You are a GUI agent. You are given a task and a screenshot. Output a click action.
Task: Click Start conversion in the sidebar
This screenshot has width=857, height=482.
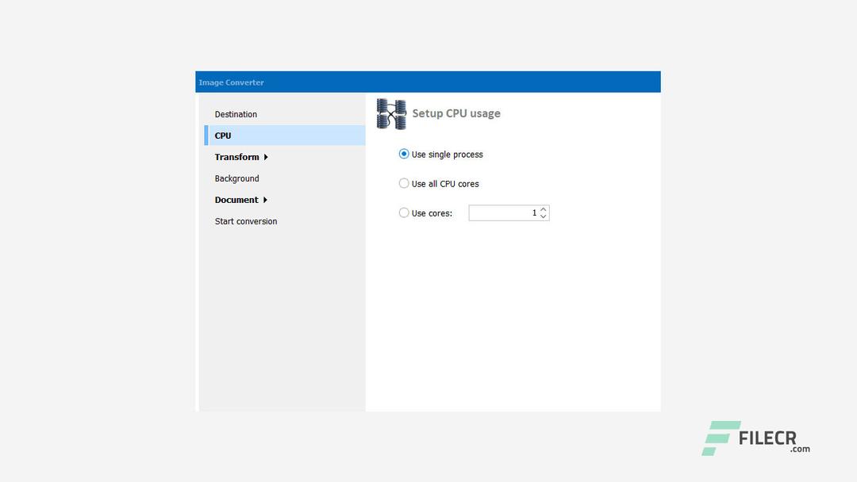coord(245,221)
